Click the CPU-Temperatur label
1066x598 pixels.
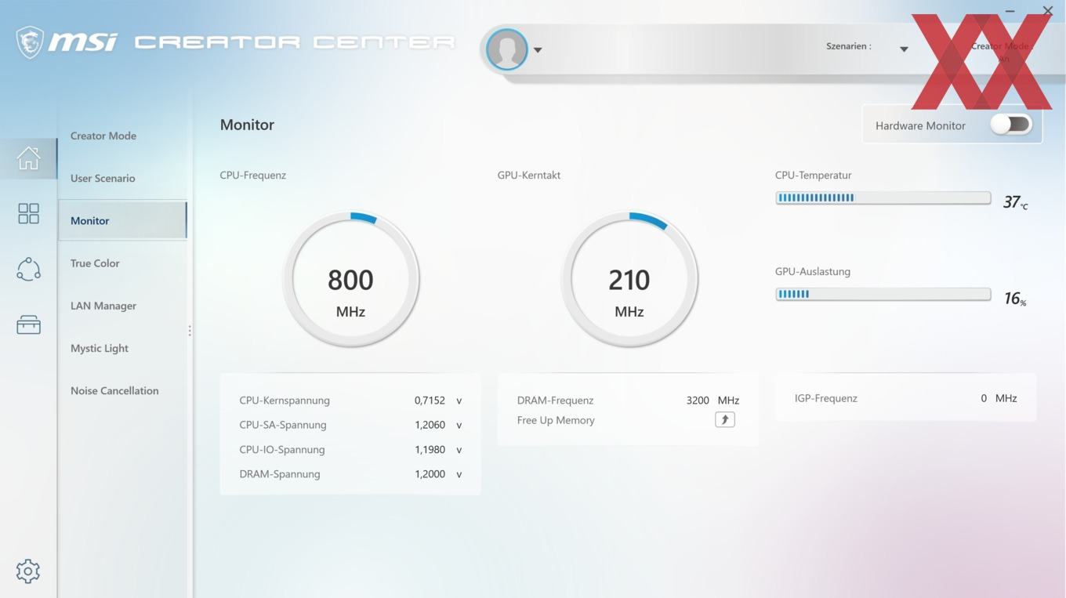coord(814,176)
